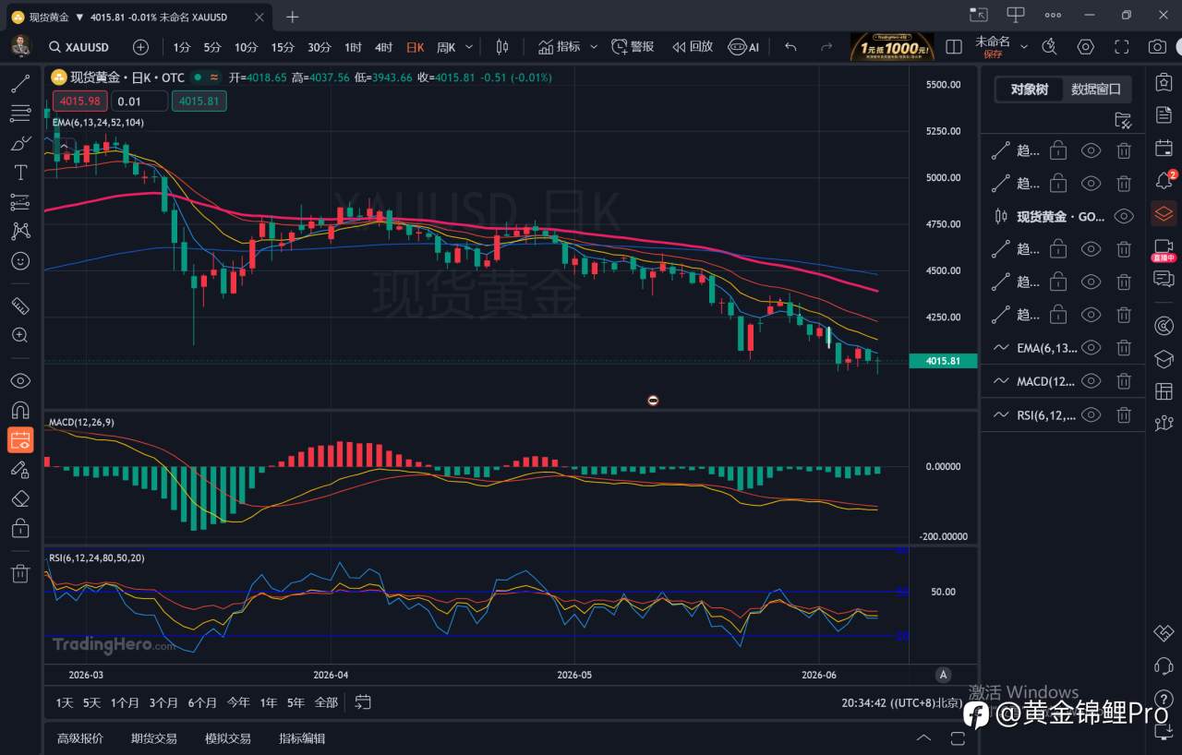The height and width of the screenshot is (755, 1182).
Task: Select the ruler measurement tool
Action: [x=20, y=306]
